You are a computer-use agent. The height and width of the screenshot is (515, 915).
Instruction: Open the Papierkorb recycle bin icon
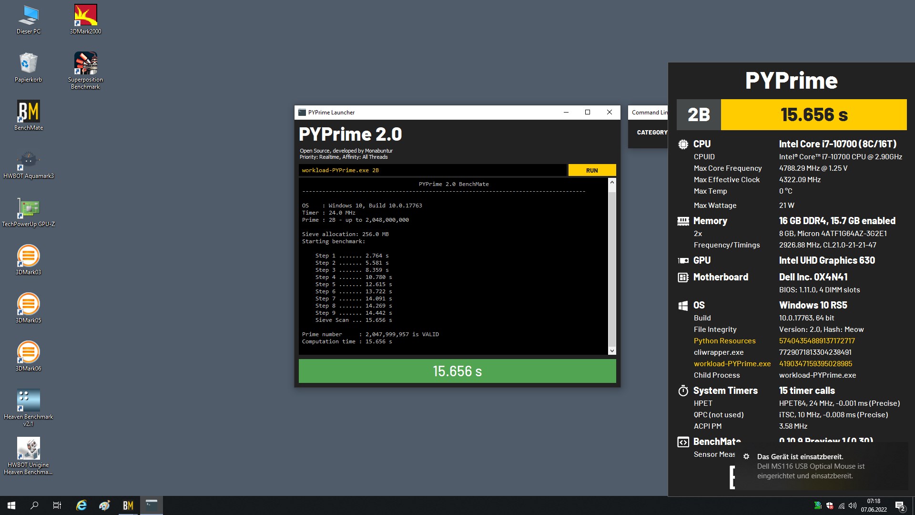coord(29,68)
